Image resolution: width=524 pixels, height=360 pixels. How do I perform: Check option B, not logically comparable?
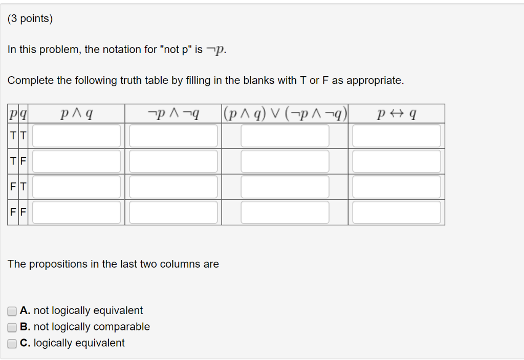coord(11,327)
